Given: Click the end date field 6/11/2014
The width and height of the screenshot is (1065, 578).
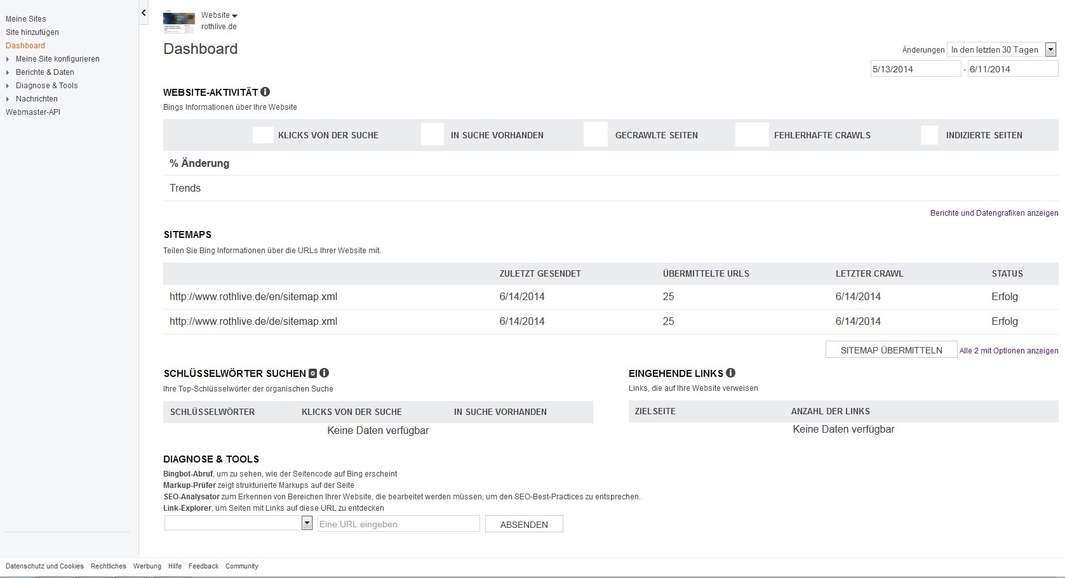Looking at the screenshot, I should pyautogui.click(x=1013, y=69).
